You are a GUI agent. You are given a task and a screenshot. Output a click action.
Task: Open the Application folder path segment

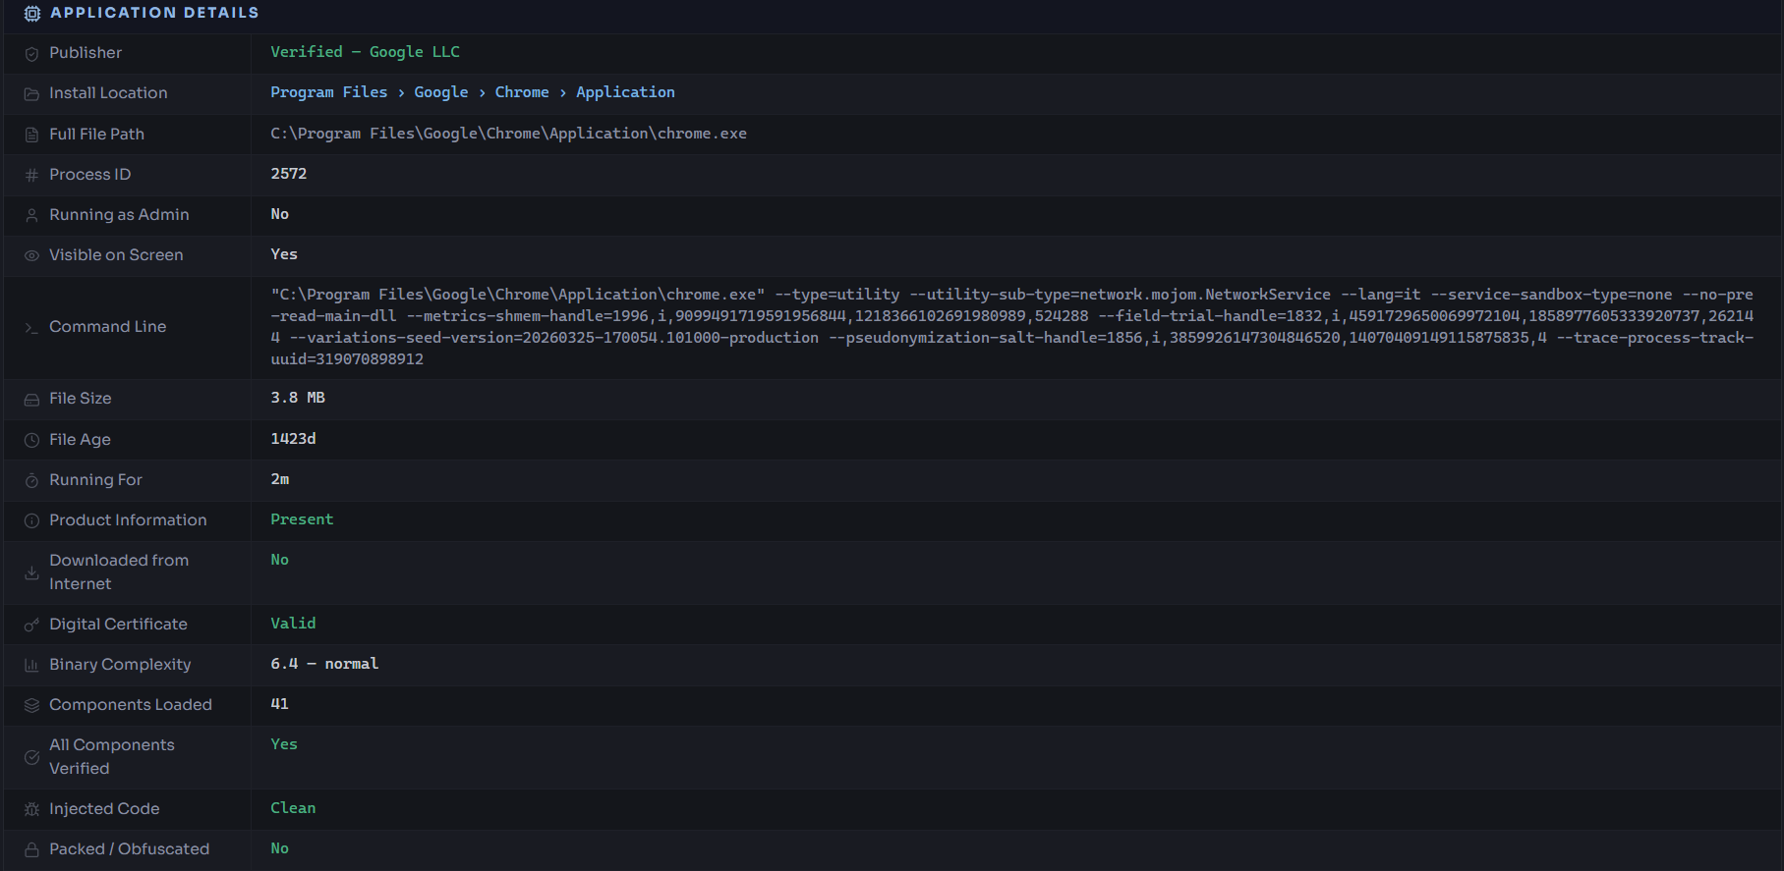tap(625, 92)
